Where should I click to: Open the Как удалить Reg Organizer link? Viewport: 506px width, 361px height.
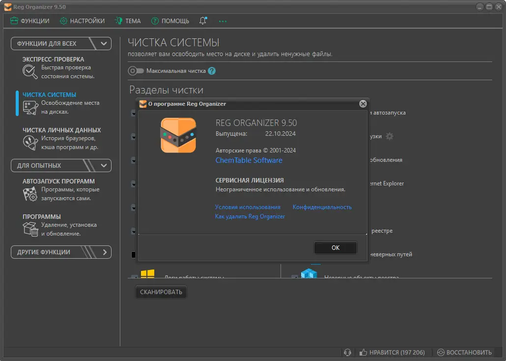[x=250, y=216]
